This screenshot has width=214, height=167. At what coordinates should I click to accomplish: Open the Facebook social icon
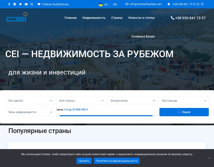(x=9, y=4)
